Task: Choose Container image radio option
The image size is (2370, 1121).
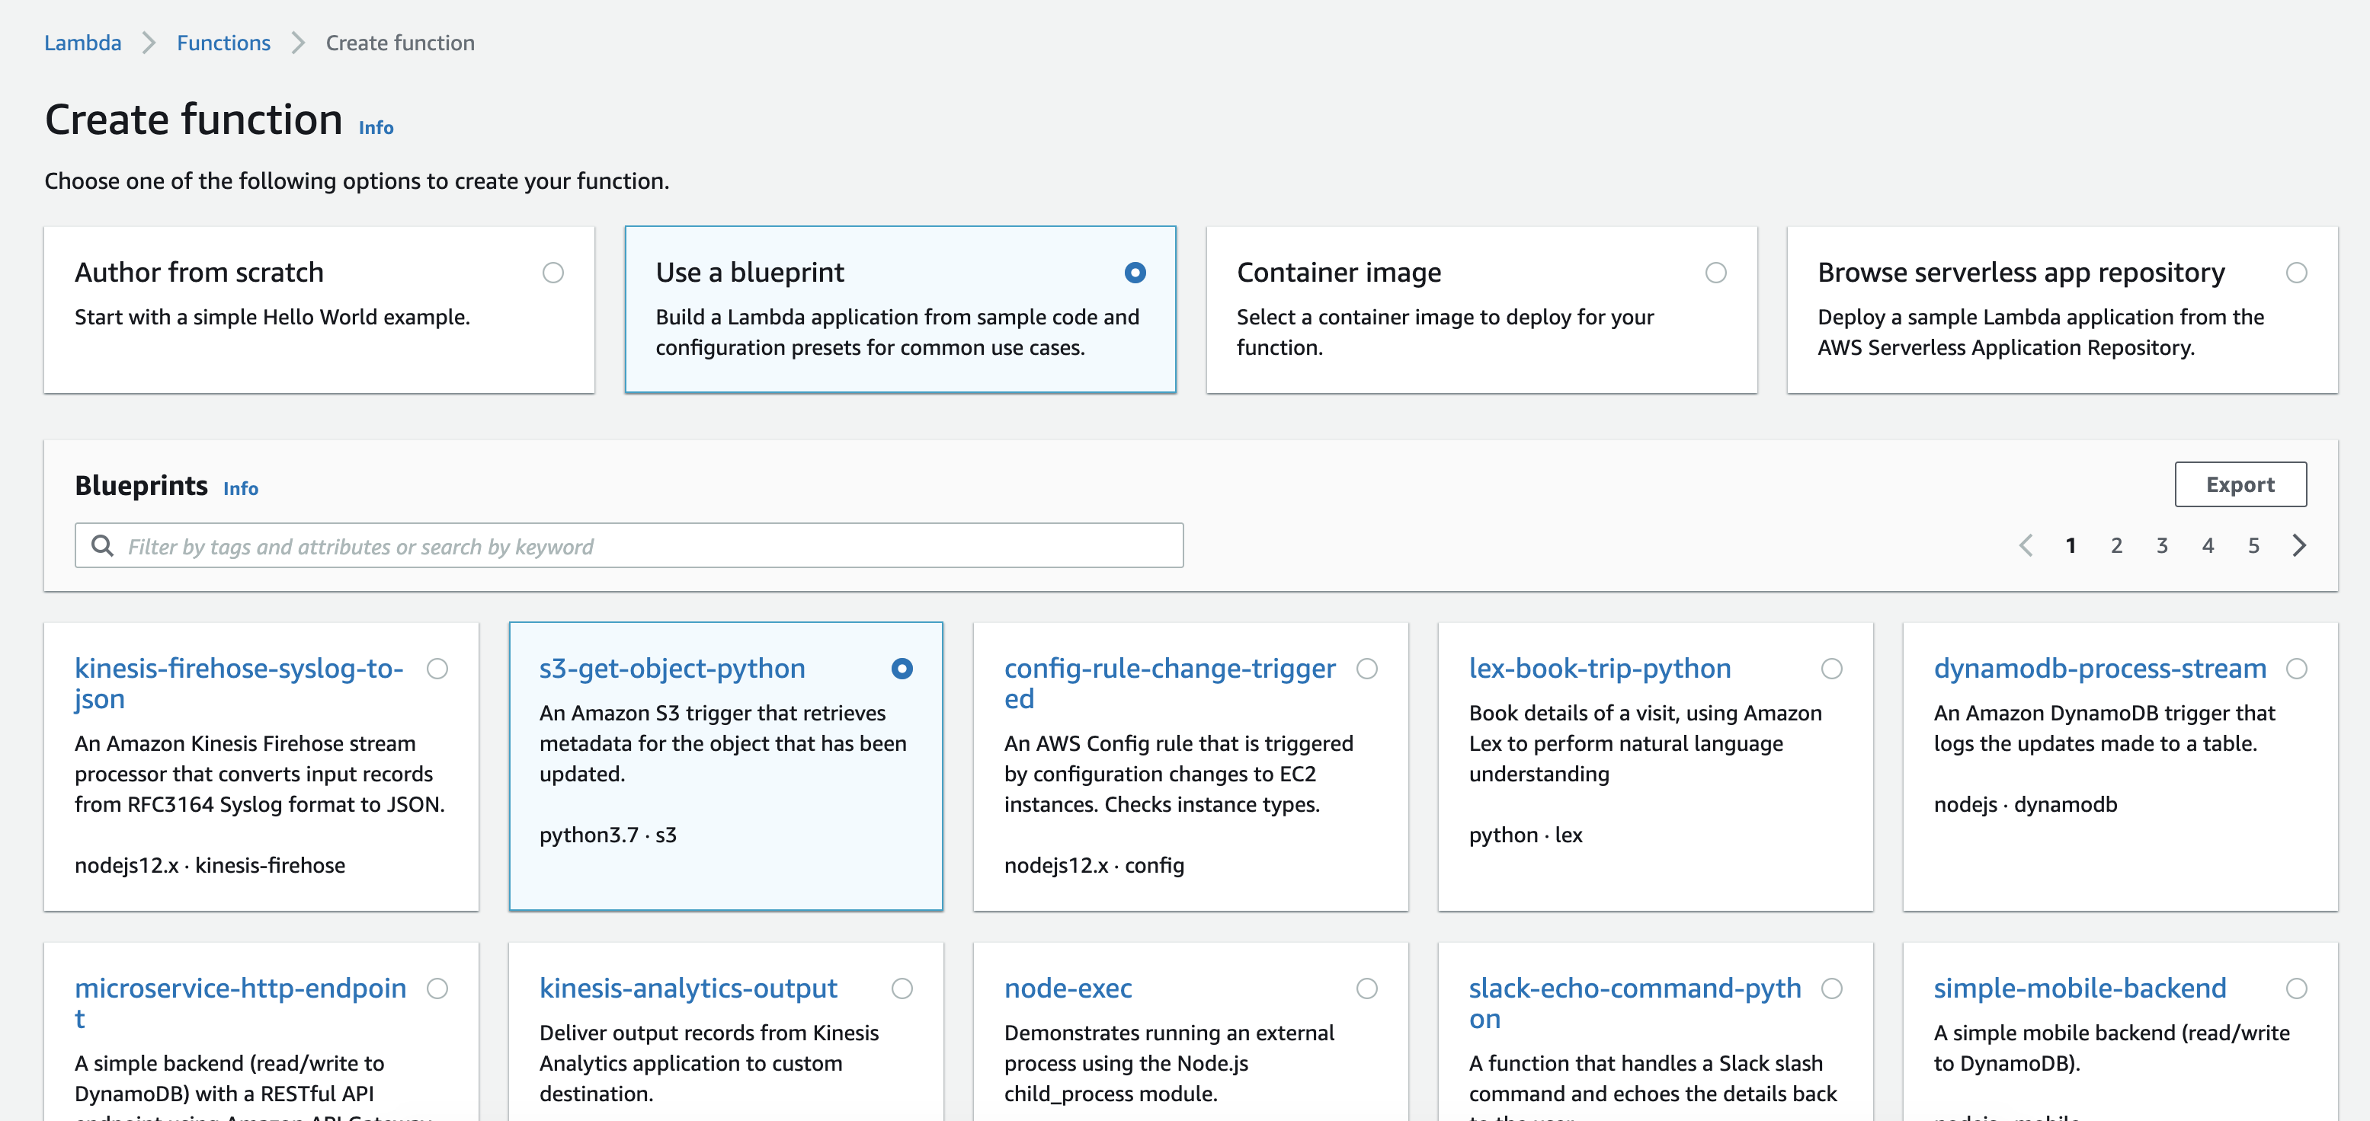Action: (x=1715, y=273)
